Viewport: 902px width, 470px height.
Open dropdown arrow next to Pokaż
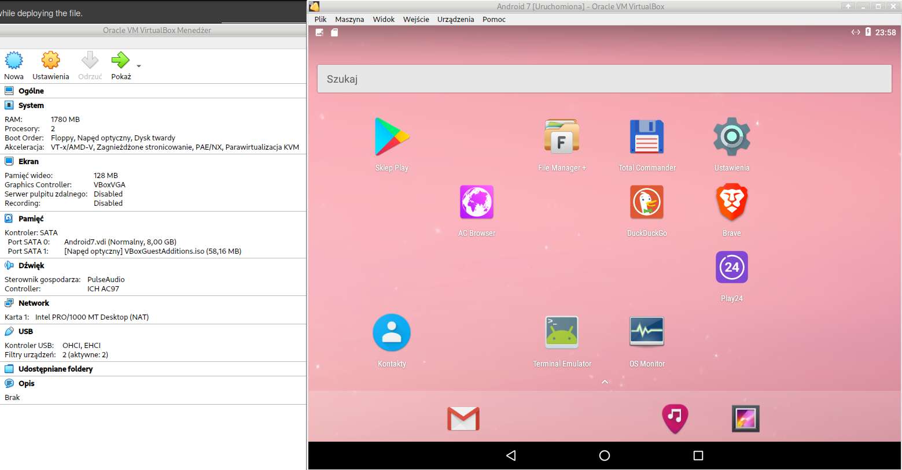(139, 66)
